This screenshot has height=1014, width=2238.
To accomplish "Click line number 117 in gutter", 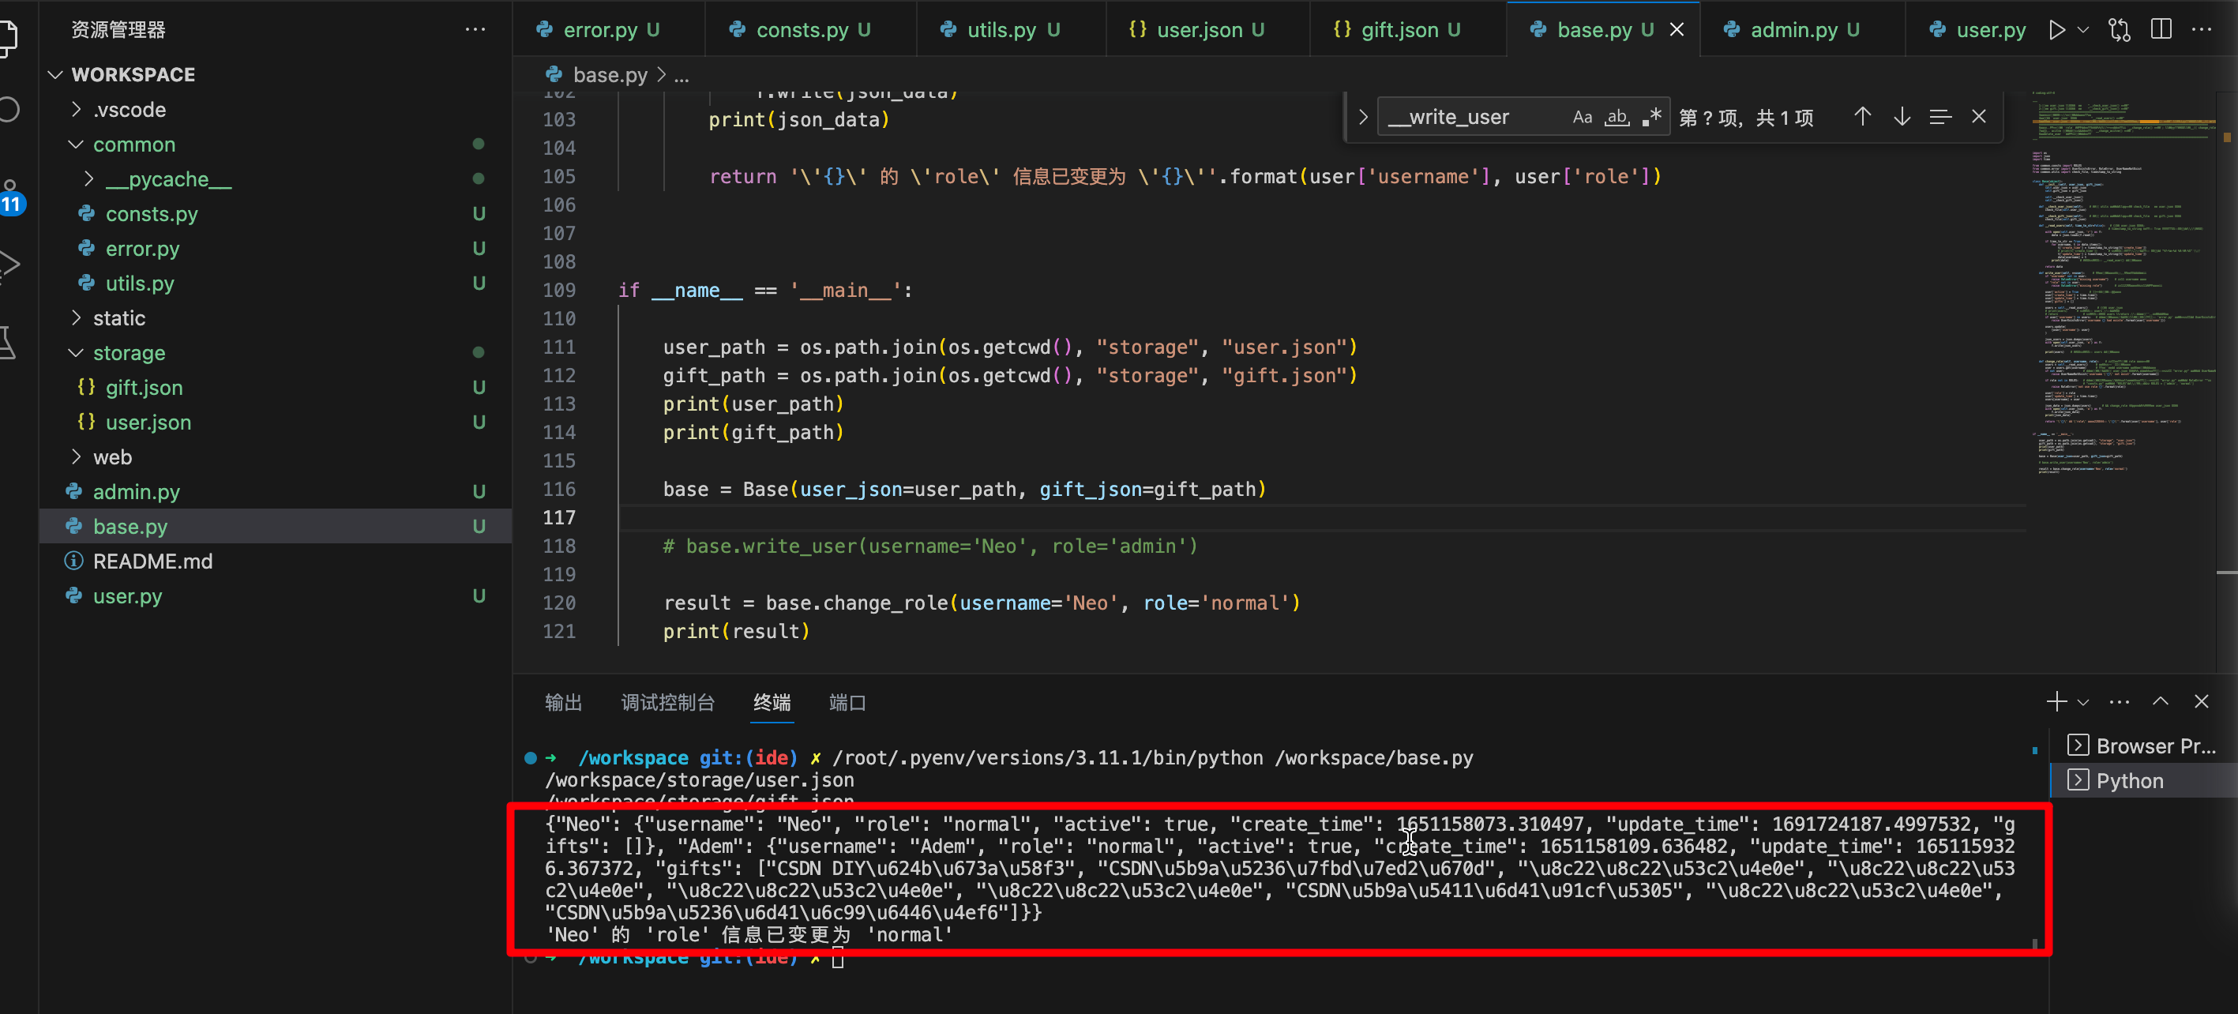I will pos(558,517).
